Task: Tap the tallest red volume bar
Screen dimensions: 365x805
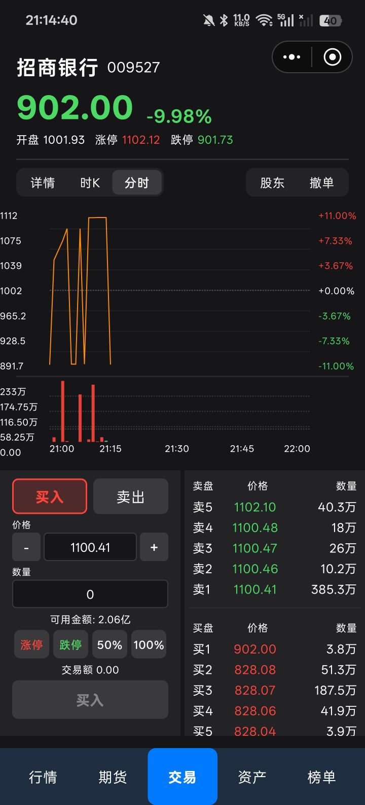Action: (x=63, y=411)
